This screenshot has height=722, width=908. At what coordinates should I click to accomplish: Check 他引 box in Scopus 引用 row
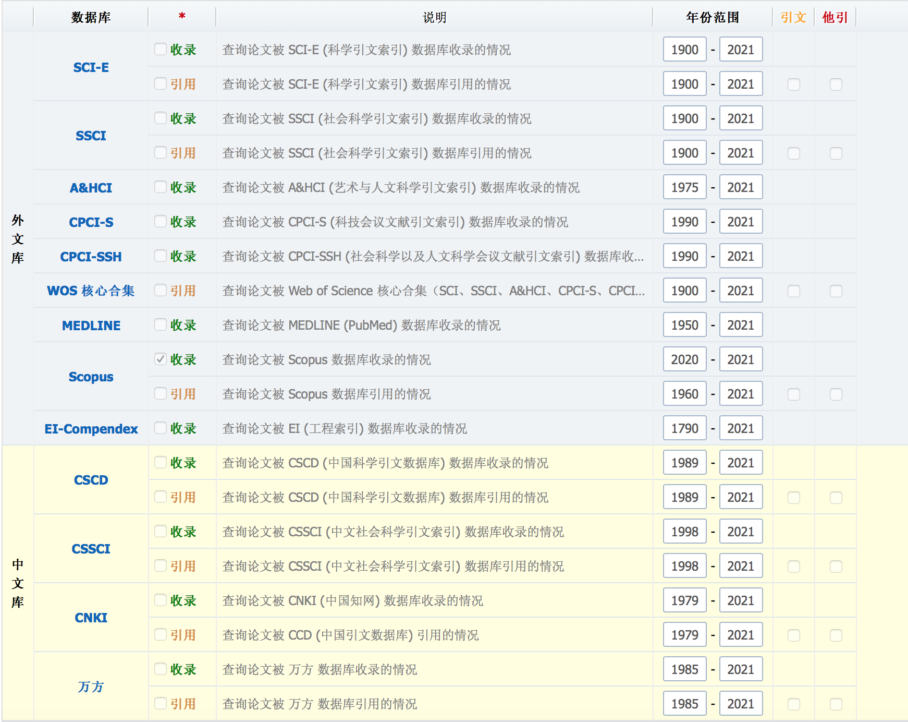836,394
